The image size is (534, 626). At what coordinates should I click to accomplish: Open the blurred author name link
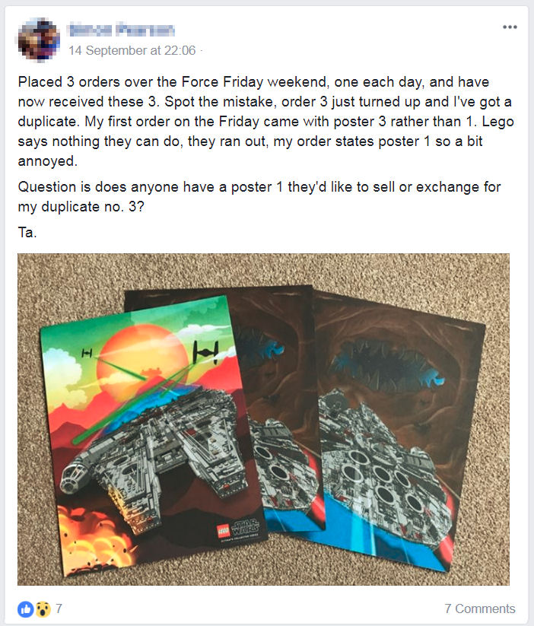[x=122, y=30]
